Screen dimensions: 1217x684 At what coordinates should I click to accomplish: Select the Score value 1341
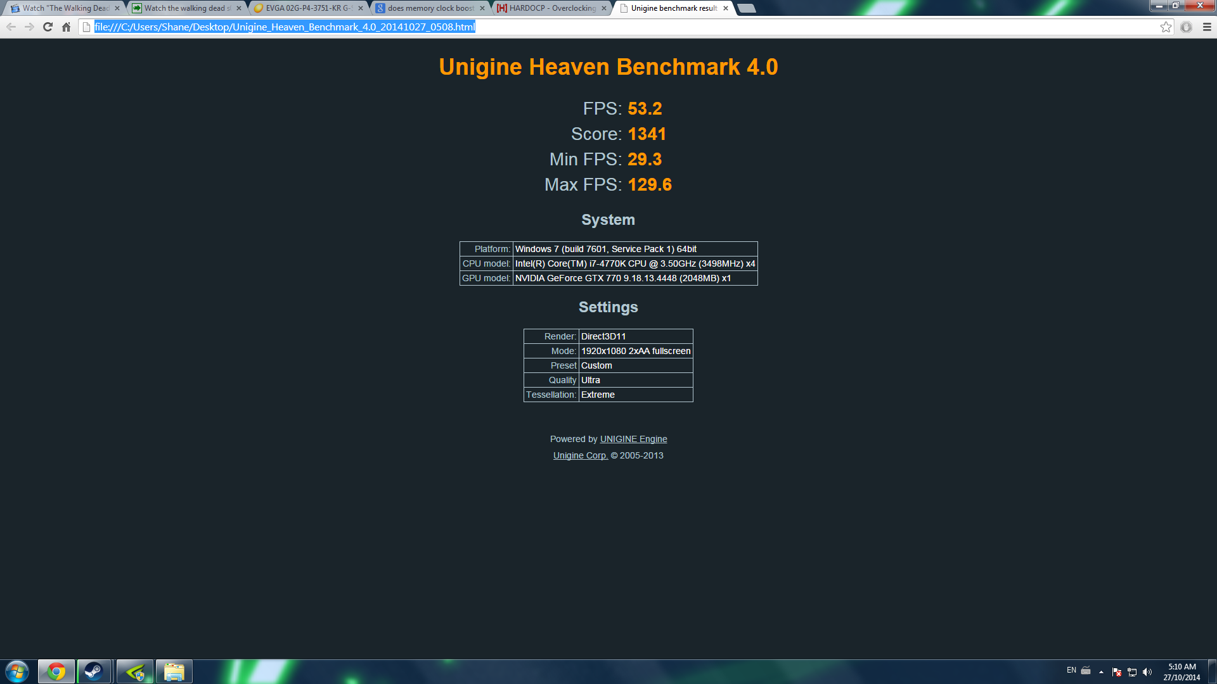647,134
